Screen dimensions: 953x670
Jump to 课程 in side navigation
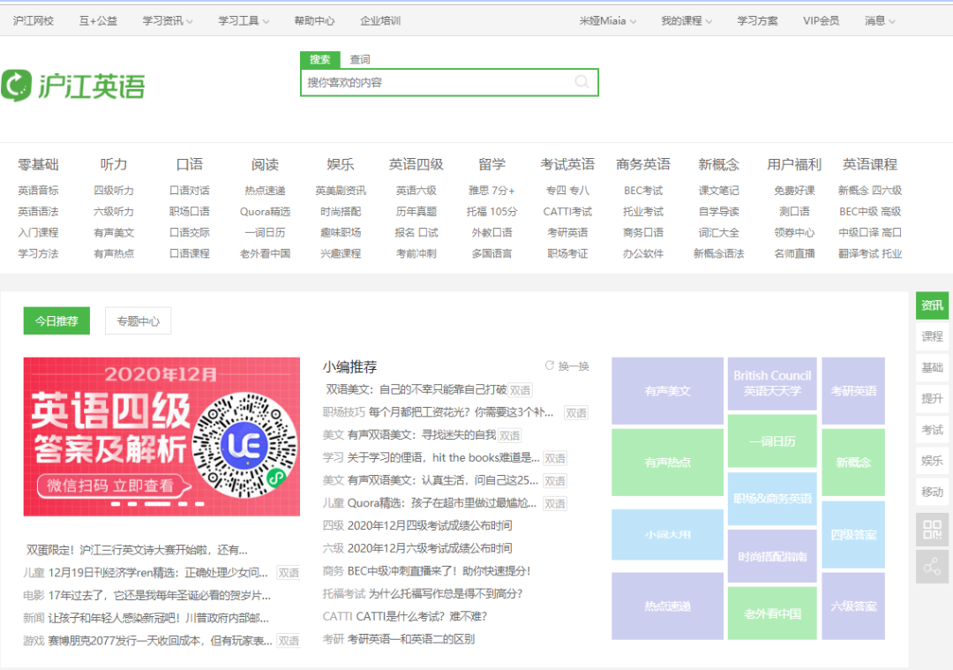click(x=932, y=336)
